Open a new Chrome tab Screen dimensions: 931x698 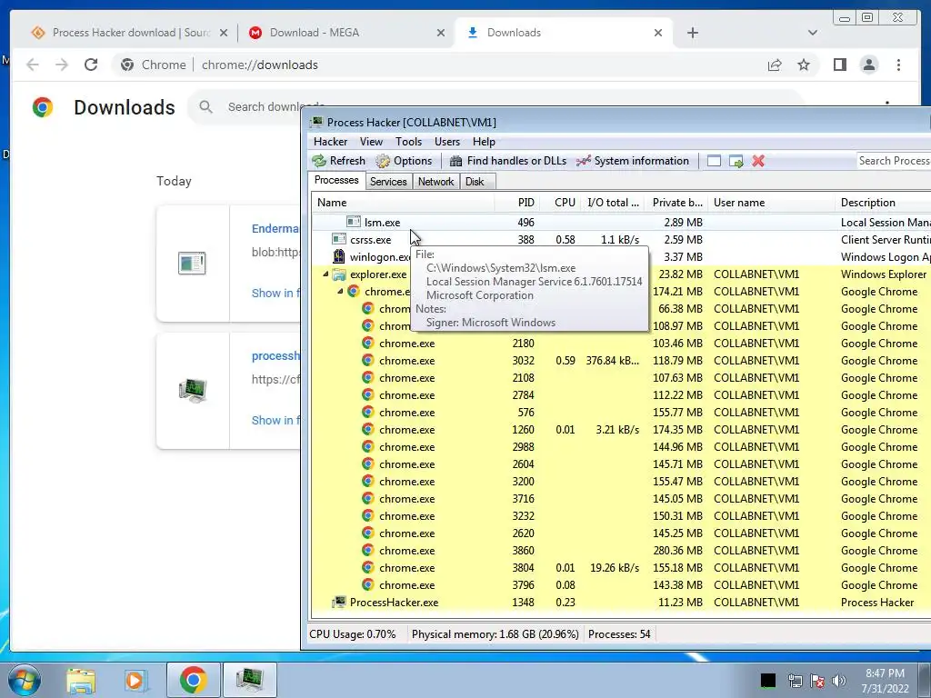coord(692,33)
